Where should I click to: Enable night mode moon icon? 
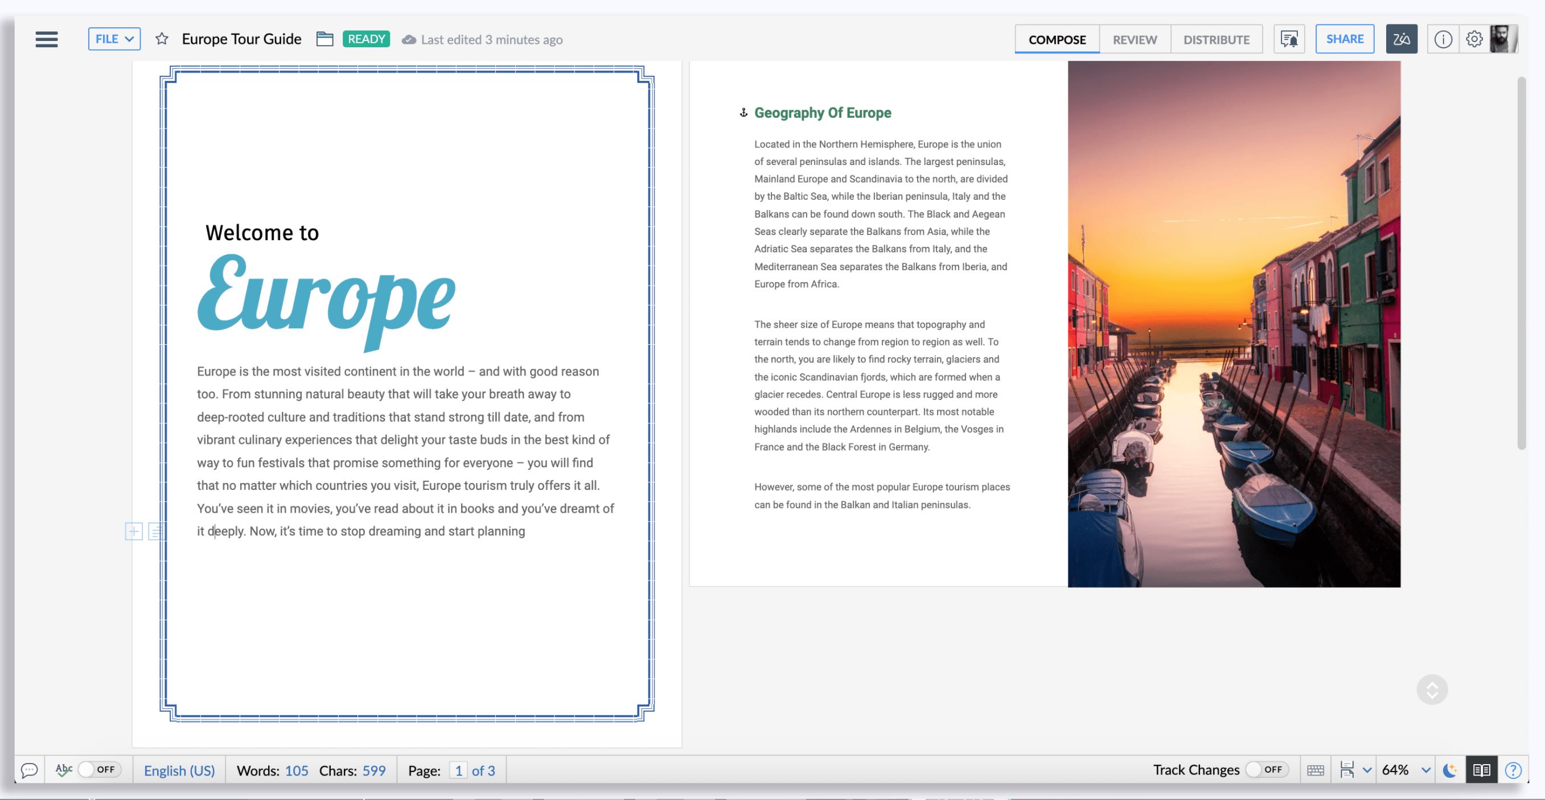[1449, 770]
